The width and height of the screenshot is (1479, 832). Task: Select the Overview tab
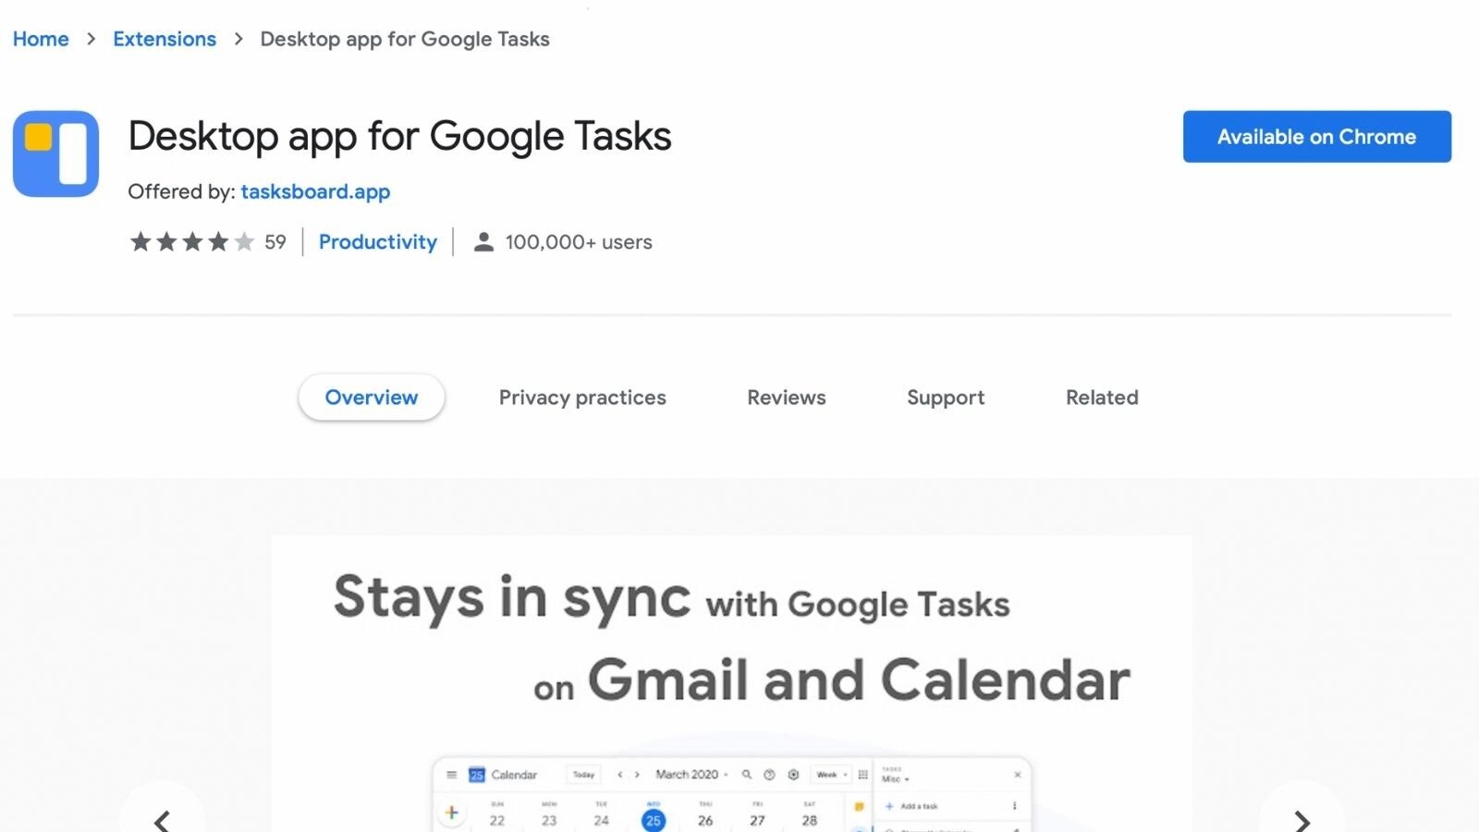(x=372, y=398)
